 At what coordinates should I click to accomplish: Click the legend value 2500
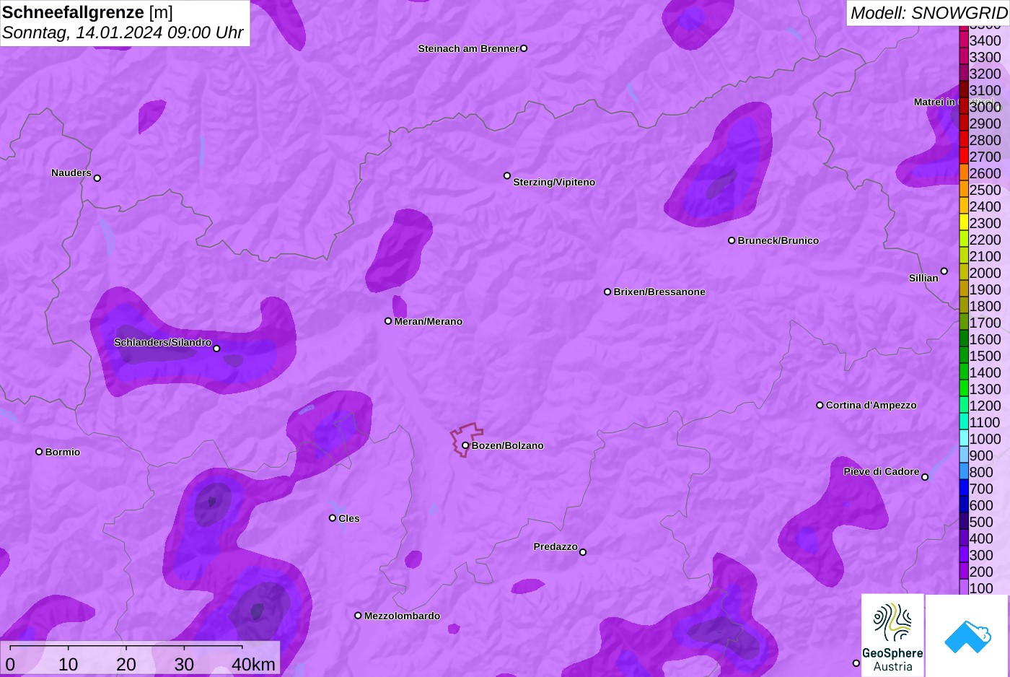pyautogui.click(x=985, y=190)
